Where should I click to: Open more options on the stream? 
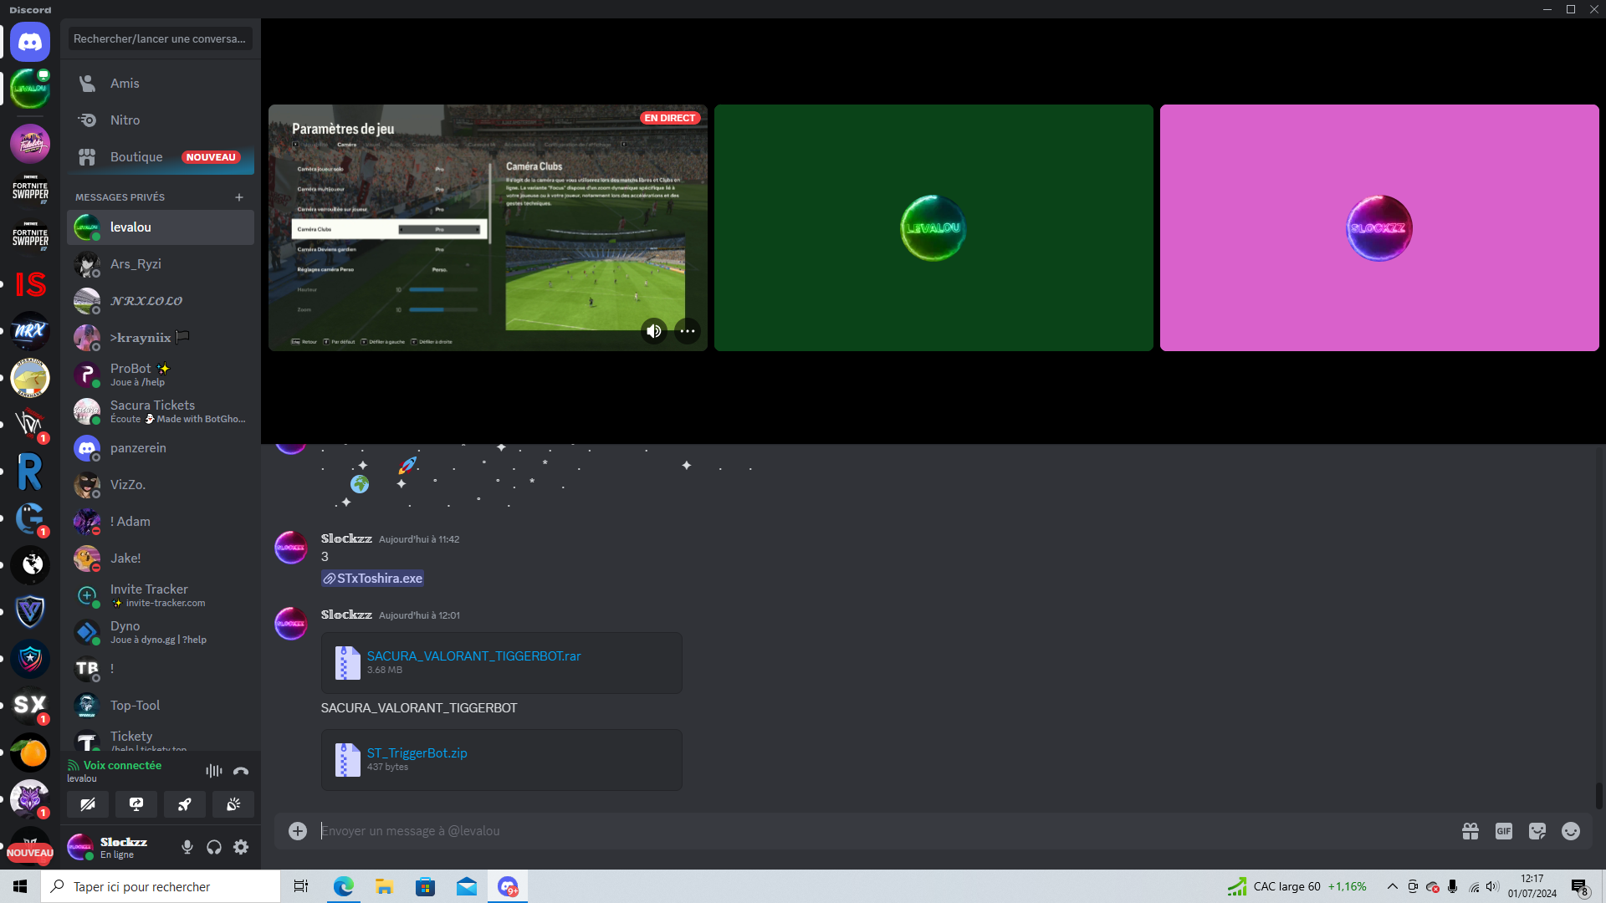point(688,331)
